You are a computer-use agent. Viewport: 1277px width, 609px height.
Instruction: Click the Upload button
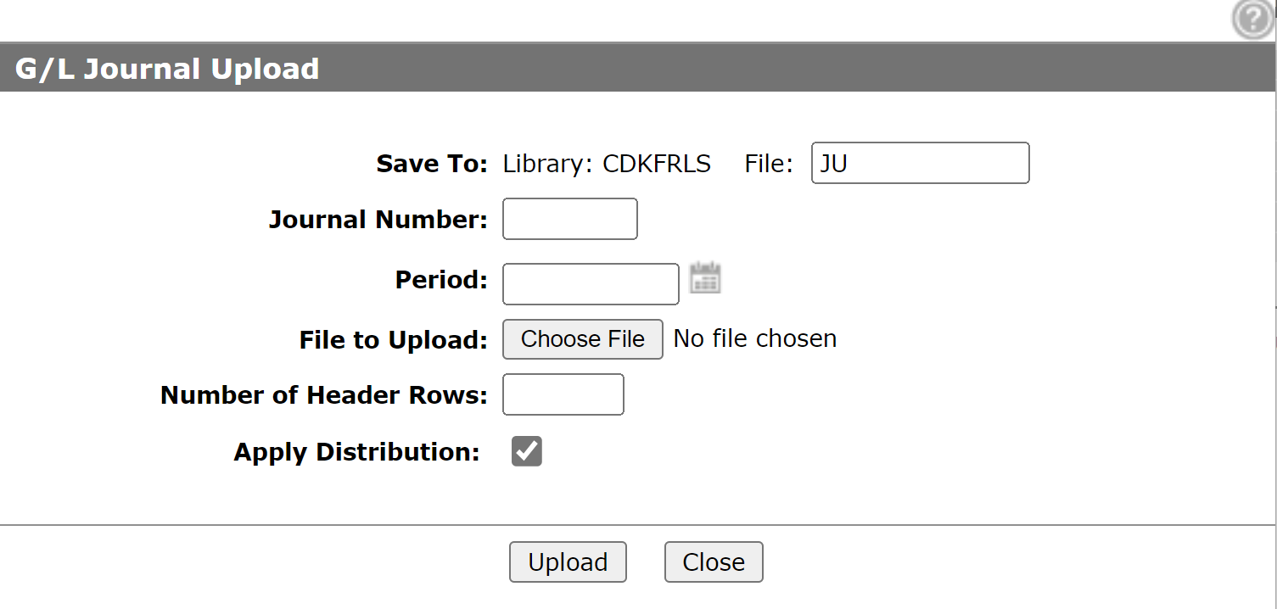568,562
